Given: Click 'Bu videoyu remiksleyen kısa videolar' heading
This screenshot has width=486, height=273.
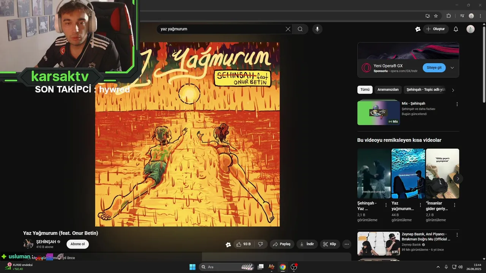Looking at the screenshot, I should click(399, 140).
